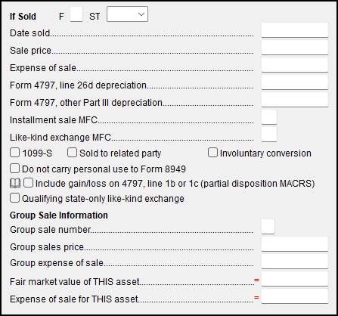Viewport: 338px width, 316px height.
Task: Select the Like-kind exchange MFC box
Action: tap(269, 135)
